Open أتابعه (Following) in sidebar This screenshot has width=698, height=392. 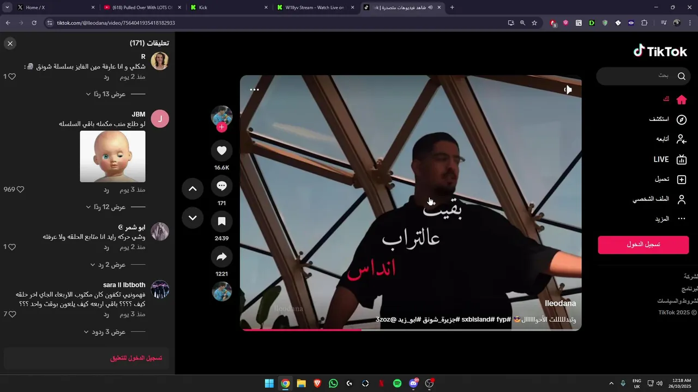coord(671,139)
